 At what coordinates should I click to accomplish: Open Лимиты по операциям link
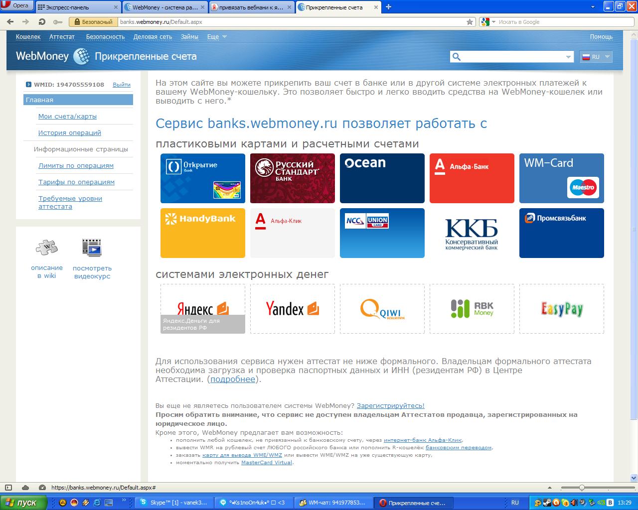(x=76, y=165)
